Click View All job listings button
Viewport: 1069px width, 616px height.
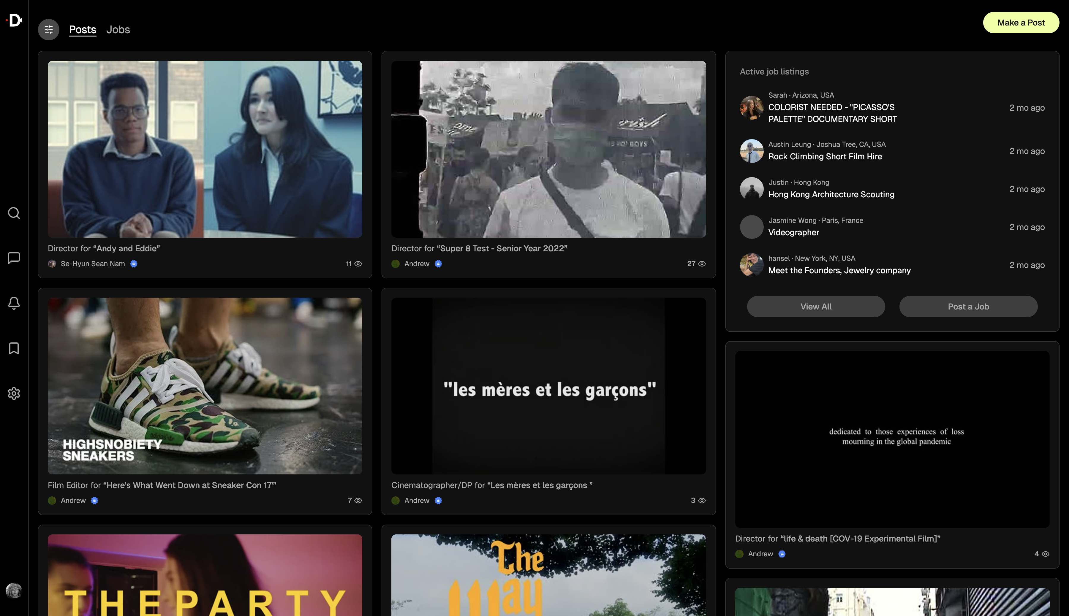point(815,306)
